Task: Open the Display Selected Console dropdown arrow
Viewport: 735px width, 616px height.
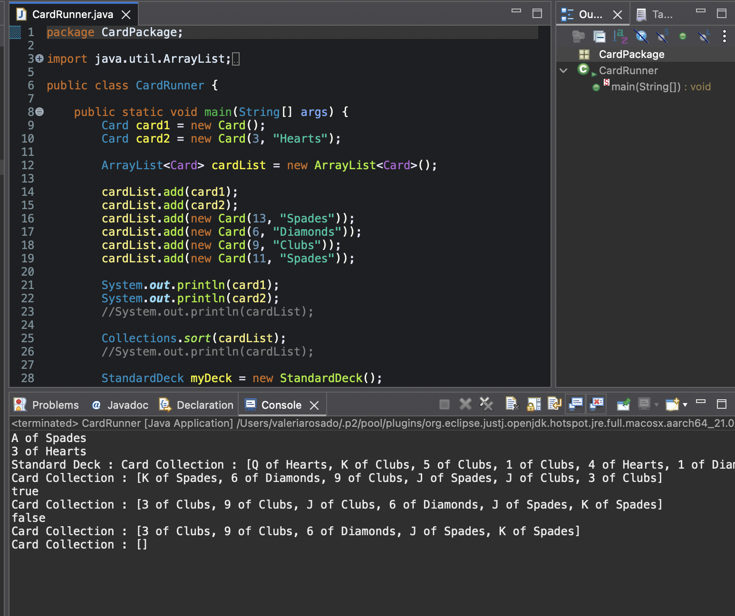Action: click(x=657, y=405)
